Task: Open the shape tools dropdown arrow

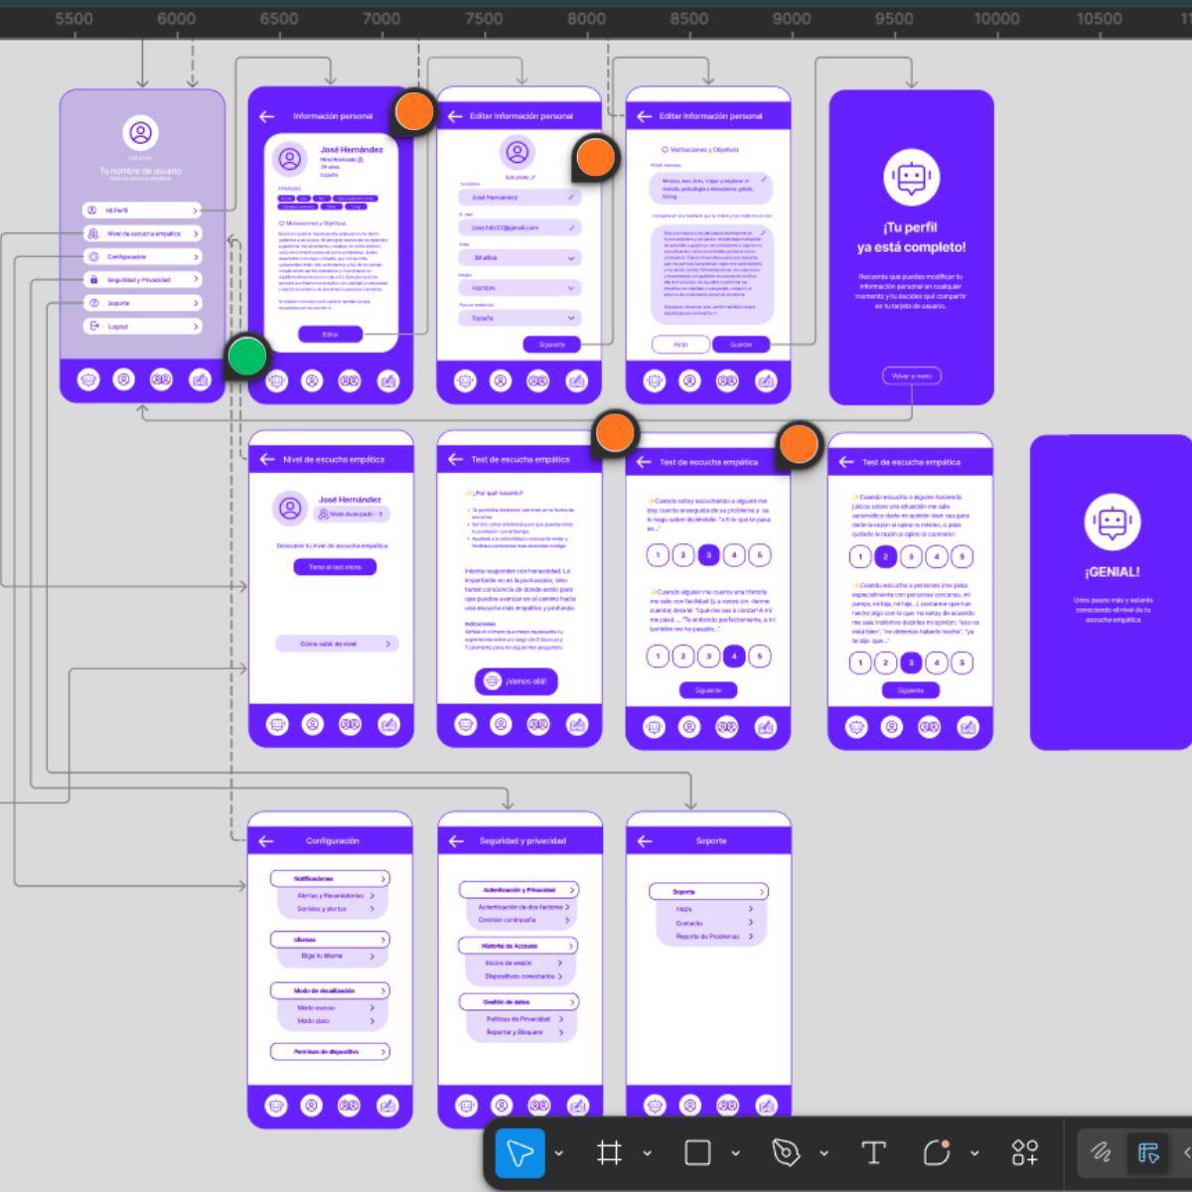Action: pyautogui.click(x=736, y=1153)
